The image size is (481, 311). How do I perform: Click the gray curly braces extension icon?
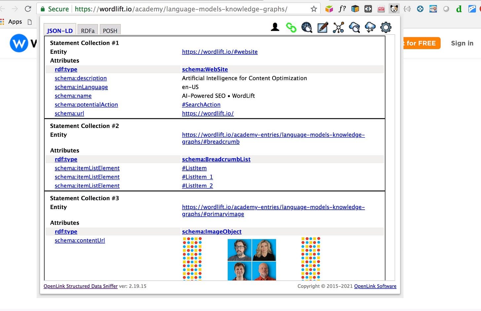(x=407, y=9)
